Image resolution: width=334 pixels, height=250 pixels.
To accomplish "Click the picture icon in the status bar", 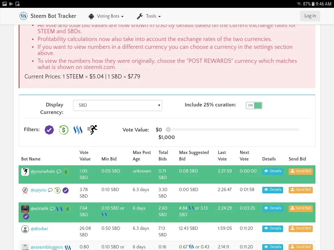I will tap(5, 4).
